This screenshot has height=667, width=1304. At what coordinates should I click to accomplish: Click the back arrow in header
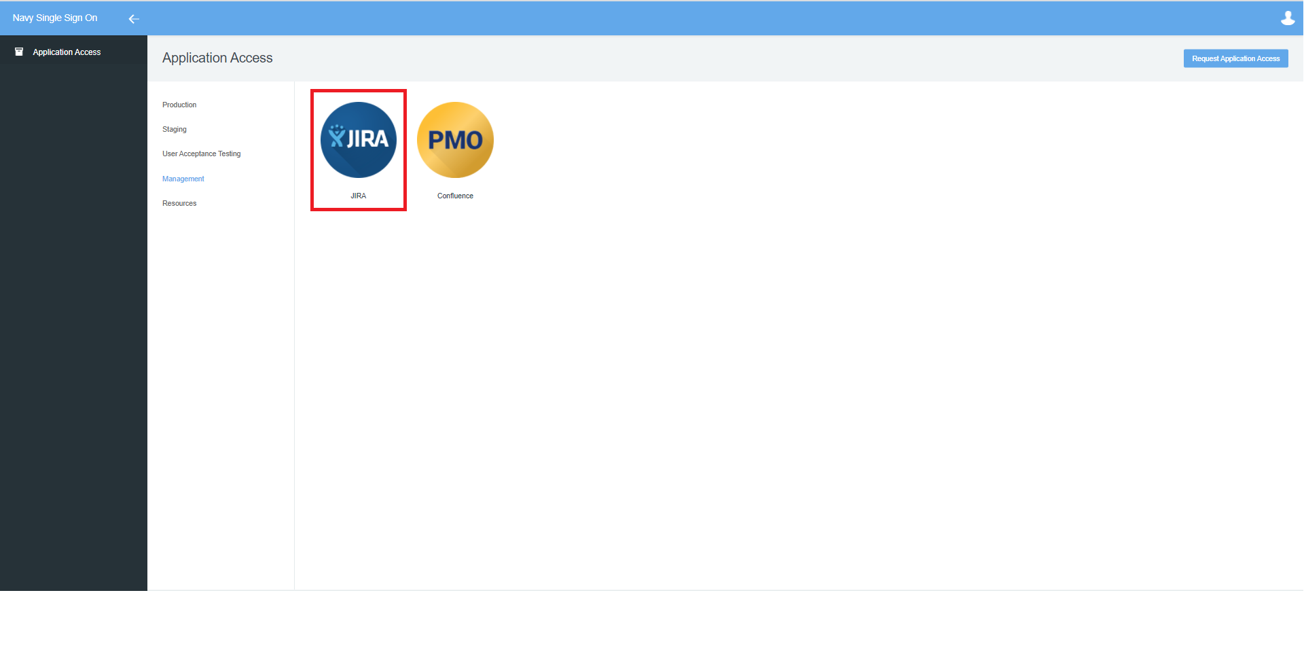coord(134,19)
